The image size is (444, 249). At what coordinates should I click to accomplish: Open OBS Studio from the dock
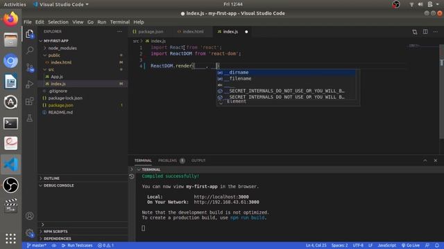coord(11,185)
